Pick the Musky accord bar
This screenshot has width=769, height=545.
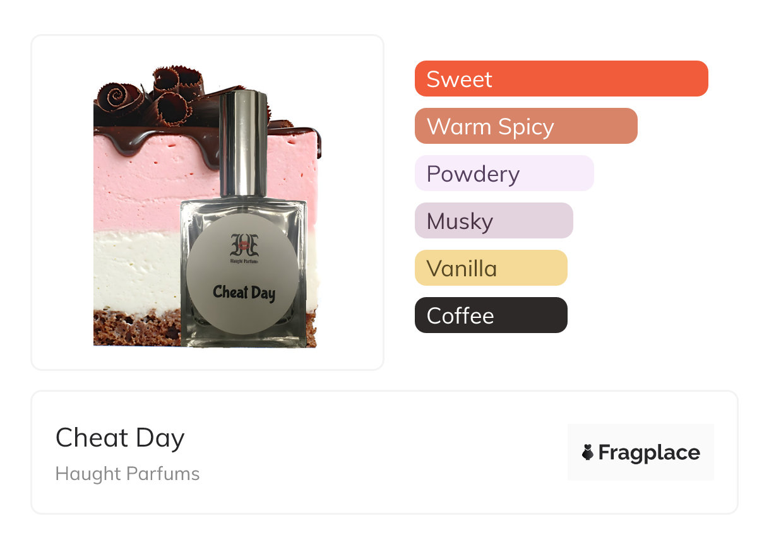tap(493, 221)
